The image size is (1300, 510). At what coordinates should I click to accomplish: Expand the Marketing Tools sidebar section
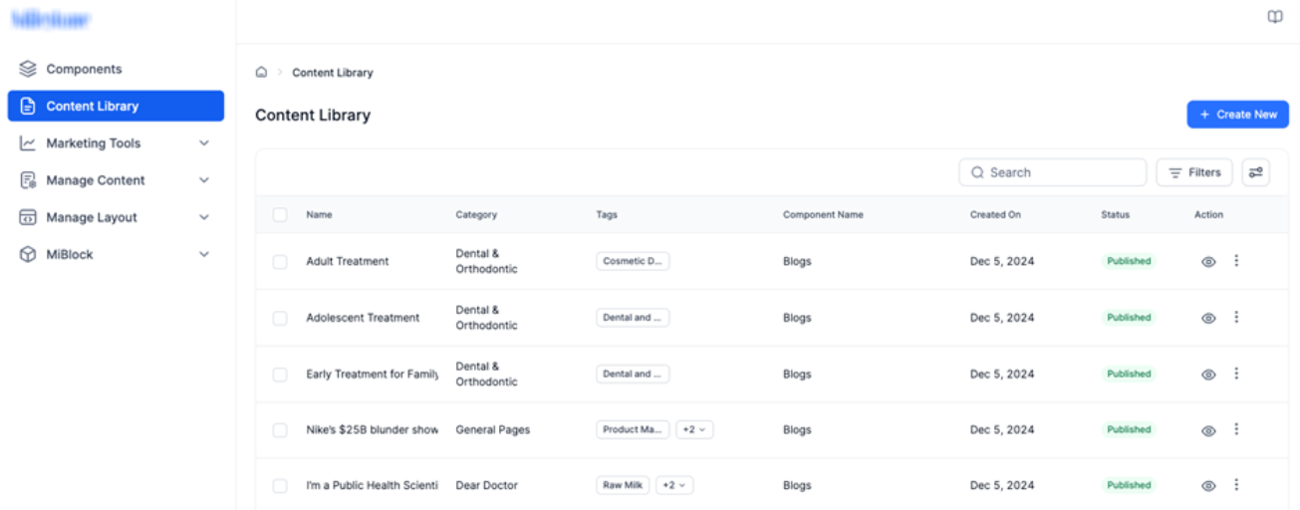point(116,143)
